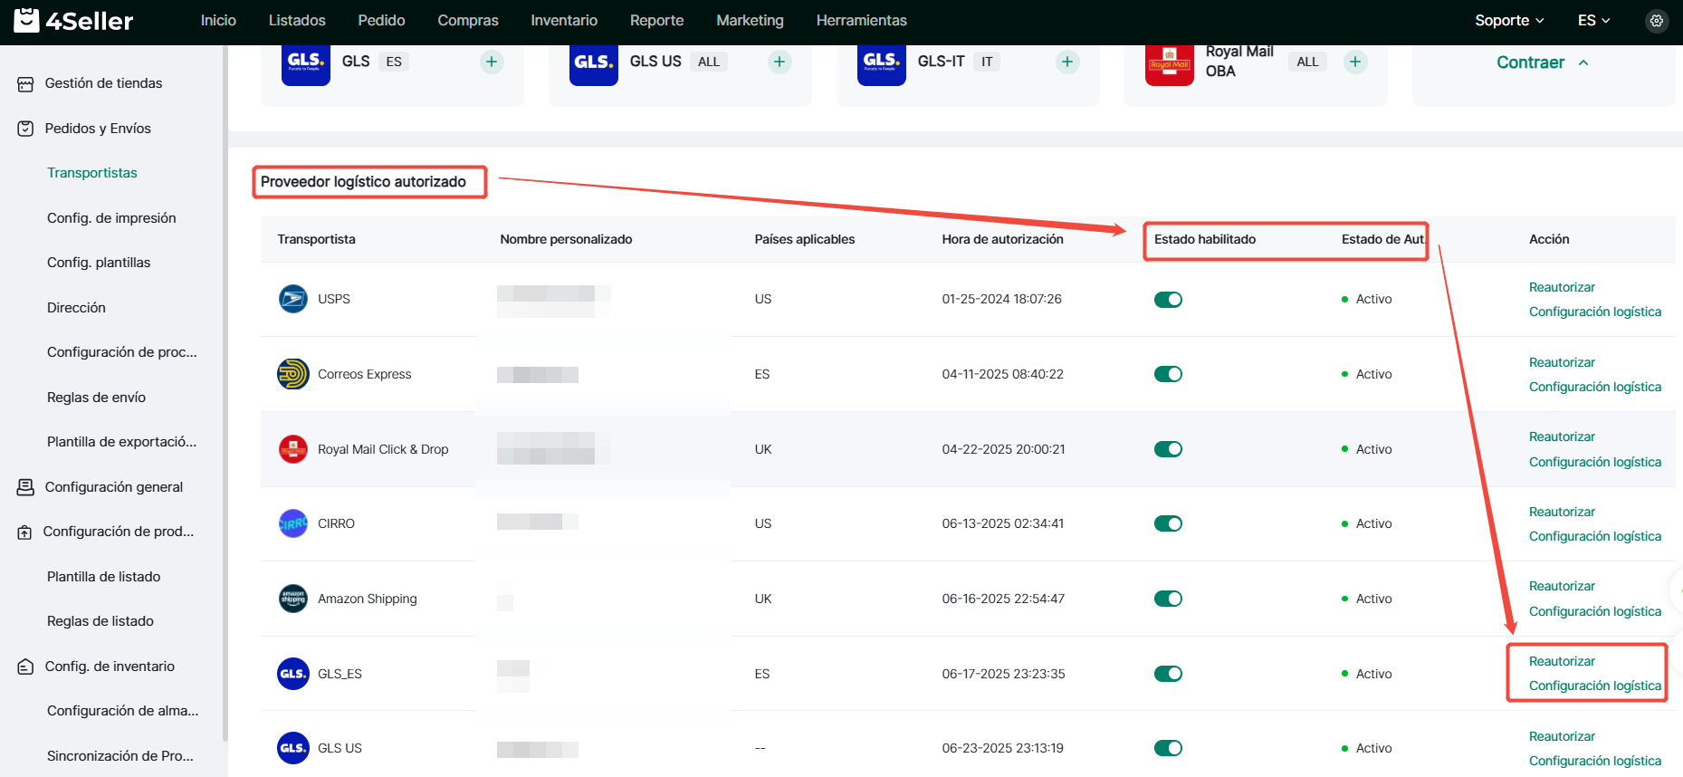The height and width of the screenshot is (777, 1683).
Task: Click the 4Seller logo
Action: coord(73,20)
